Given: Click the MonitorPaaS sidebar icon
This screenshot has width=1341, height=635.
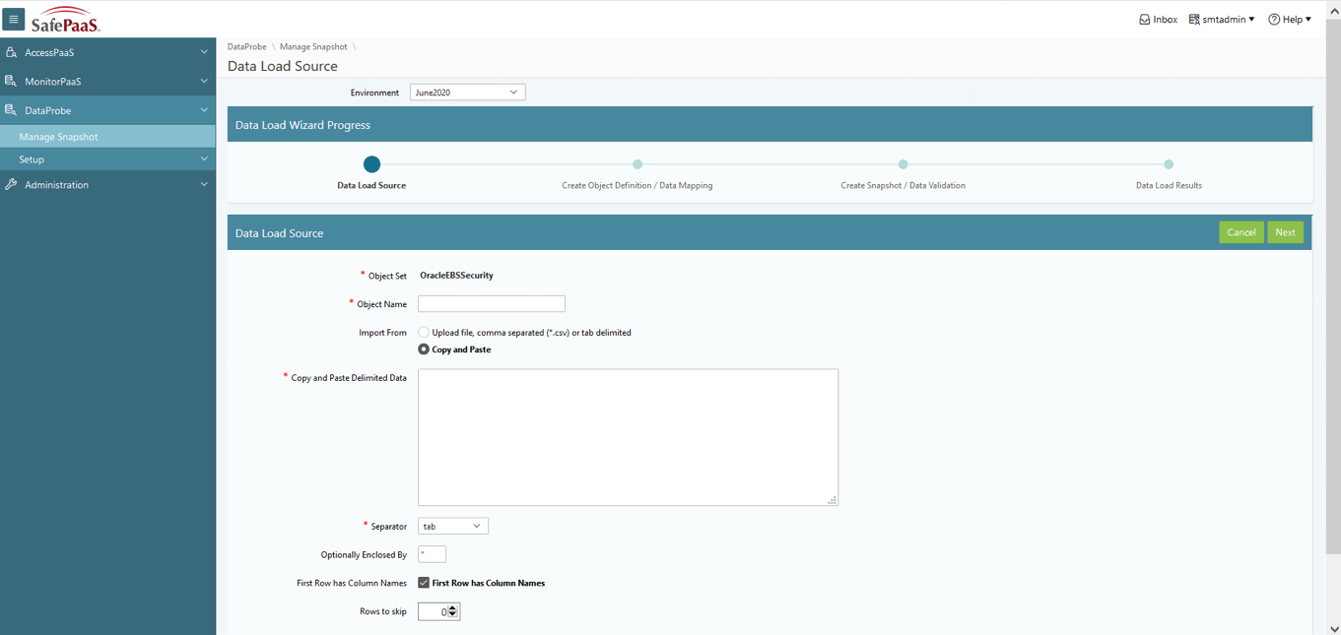Looking at the screenshot, I should click(11, 81).
